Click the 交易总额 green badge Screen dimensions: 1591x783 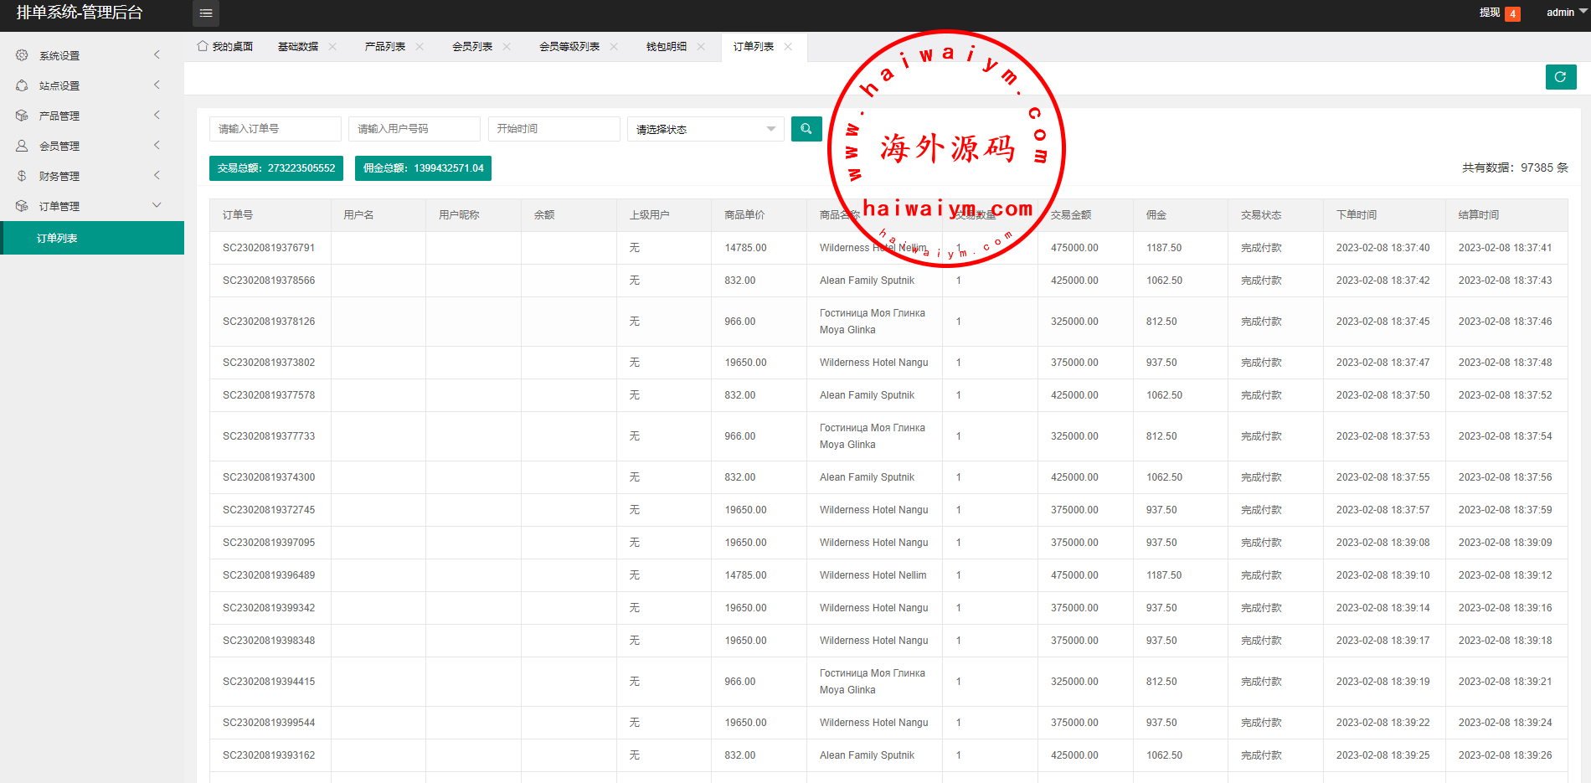coord(276,168)
